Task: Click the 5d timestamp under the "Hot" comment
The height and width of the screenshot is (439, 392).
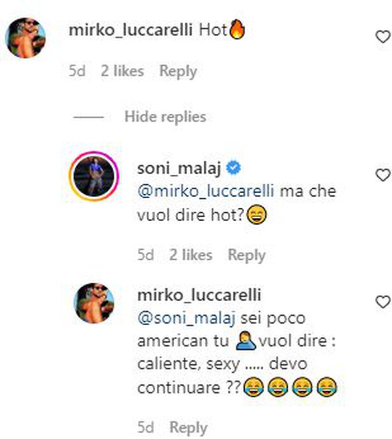Action: [x=77, y=71]
